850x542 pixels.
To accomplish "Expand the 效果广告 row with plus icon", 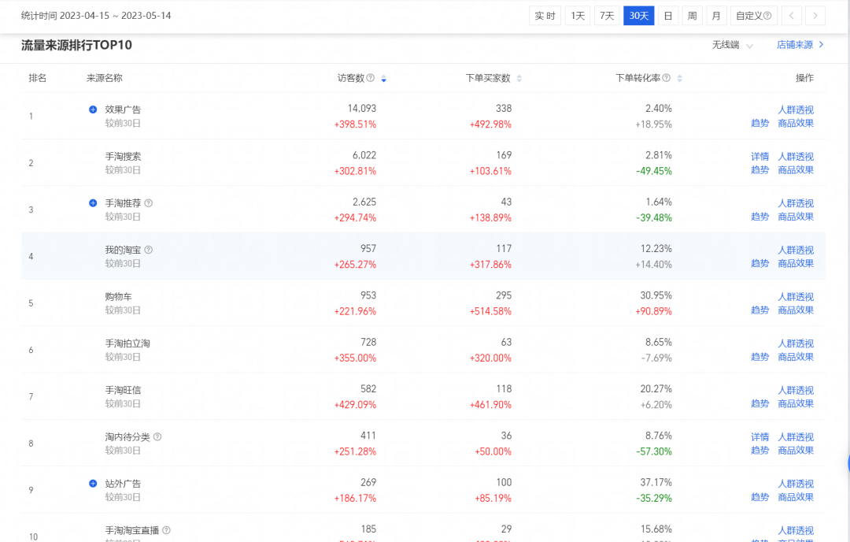I will click(x=93, y=110).
